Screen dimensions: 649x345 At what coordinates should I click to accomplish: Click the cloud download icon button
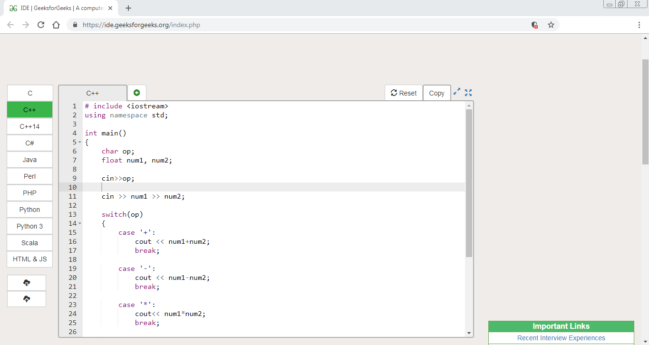tap(27, 283)
